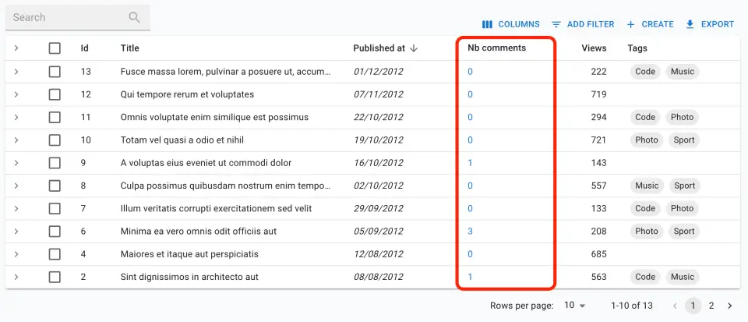The height and width of the screenshot is (322, 748).
Task: Export the posts list
Action: click(709, 24)
